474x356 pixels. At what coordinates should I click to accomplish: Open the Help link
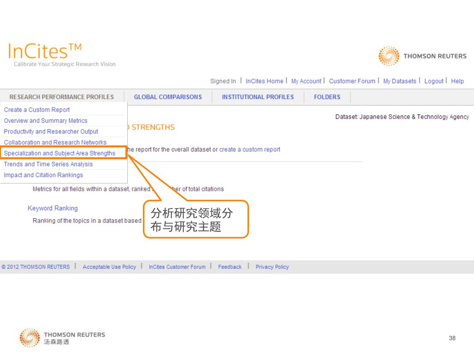click(457, 81)
